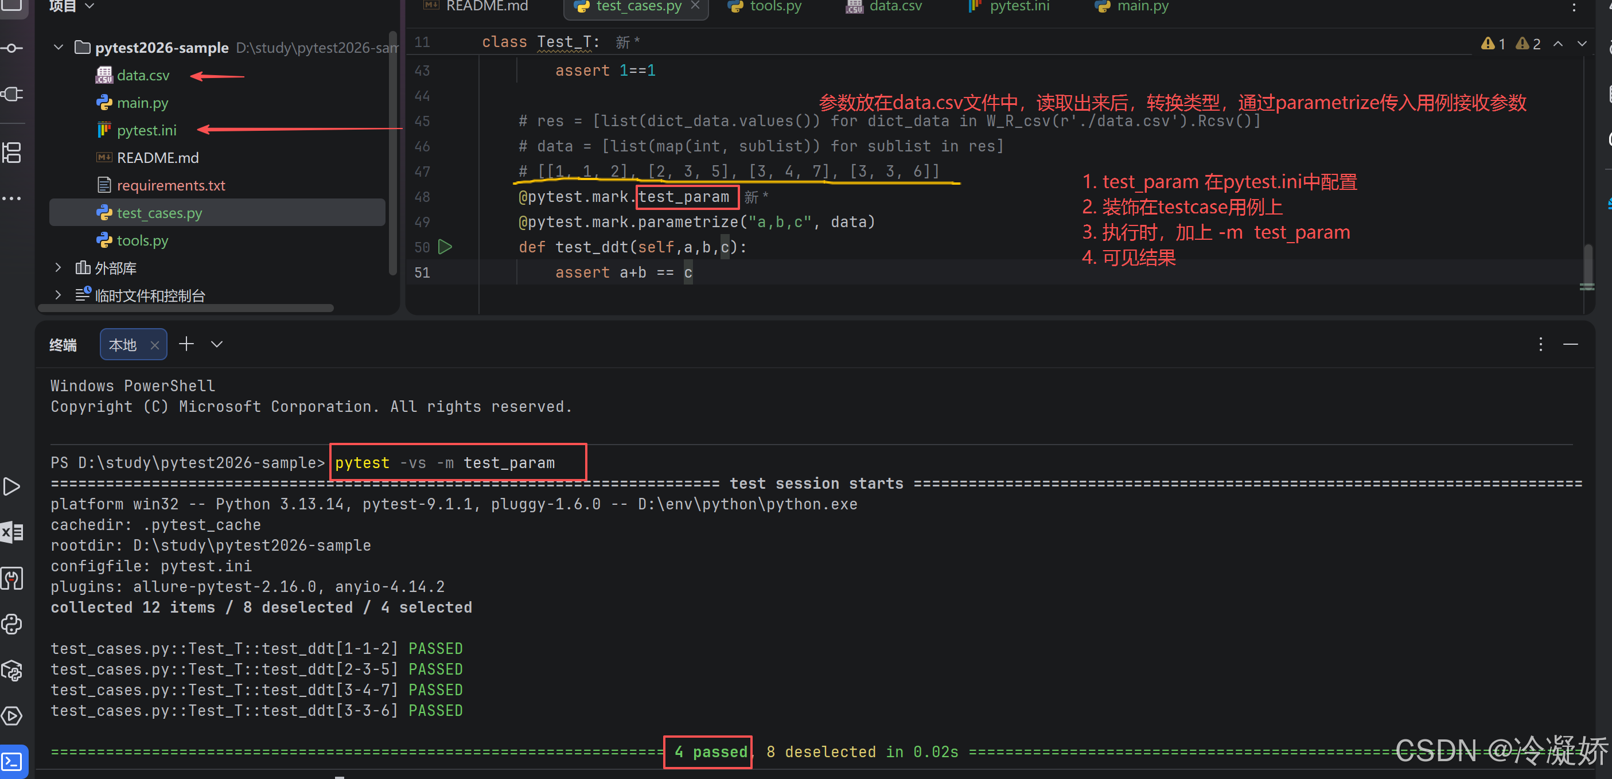Open the Excel-like sidebar icon

(12, 532)
